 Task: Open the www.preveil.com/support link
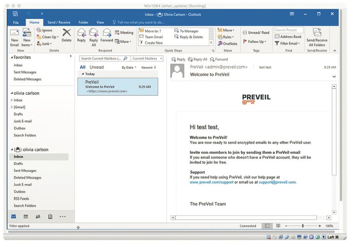pyautogui.click(x=211, y=182)
